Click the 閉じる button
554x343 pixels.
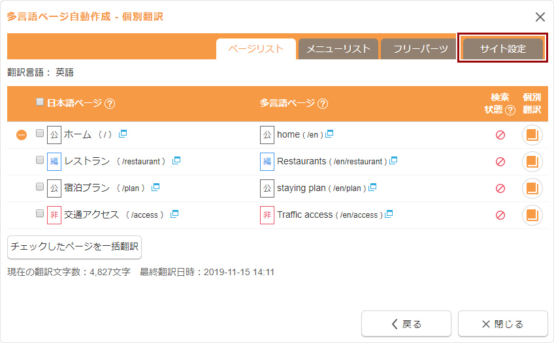point(503,324)
